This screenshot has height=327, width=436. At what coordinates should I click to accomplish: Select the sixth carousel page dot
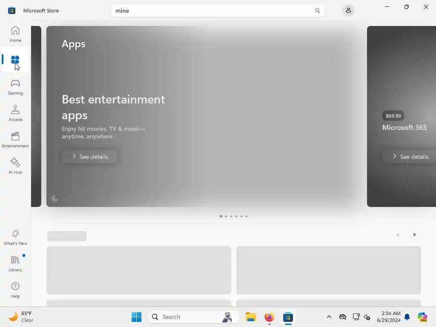(x=247, y=216)
